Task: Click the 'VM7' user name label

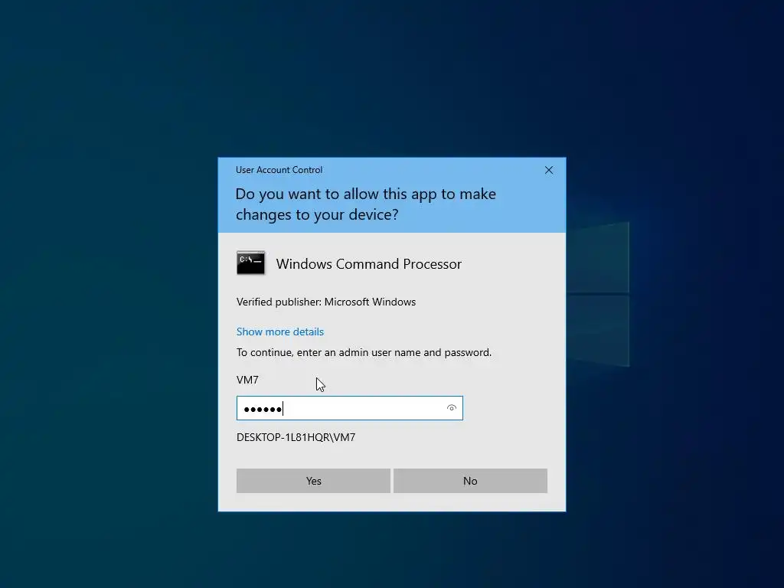Action: point(247,380)
